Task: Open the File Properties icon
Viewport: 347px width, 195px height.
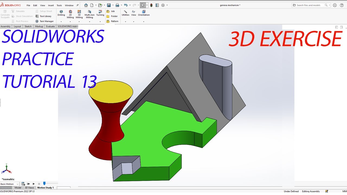Action: [157, 5]
